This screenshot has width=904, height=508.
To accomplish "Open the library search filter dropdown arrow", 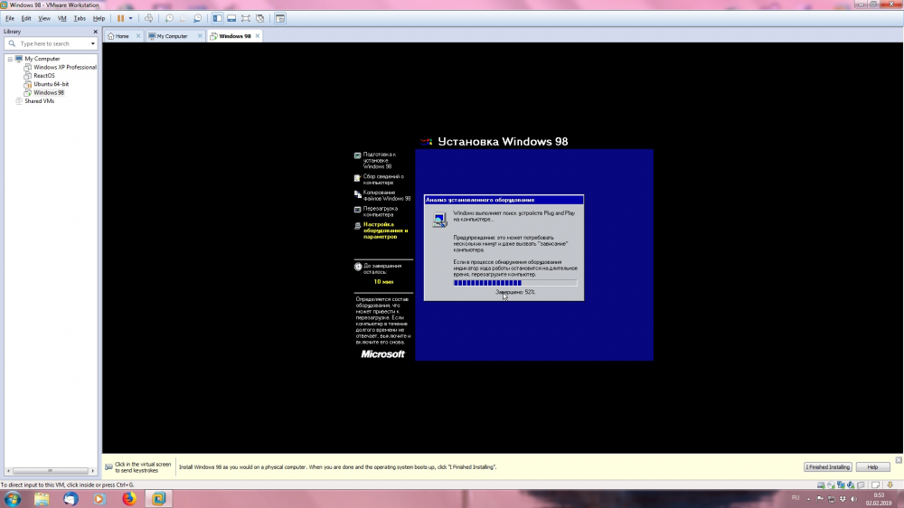I will (93, 43).
